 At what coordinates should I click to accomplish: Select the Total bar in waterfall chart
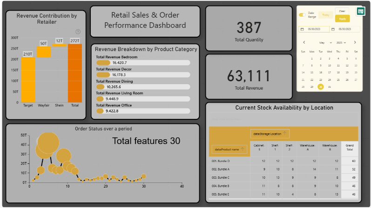pos(74,73)
